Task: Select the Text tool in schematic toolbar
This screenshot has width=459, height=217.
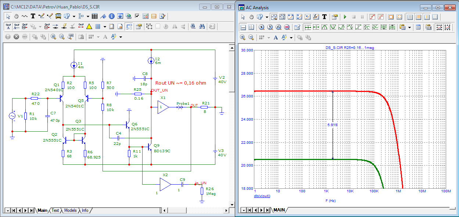Action: click(x=33, y=16)
